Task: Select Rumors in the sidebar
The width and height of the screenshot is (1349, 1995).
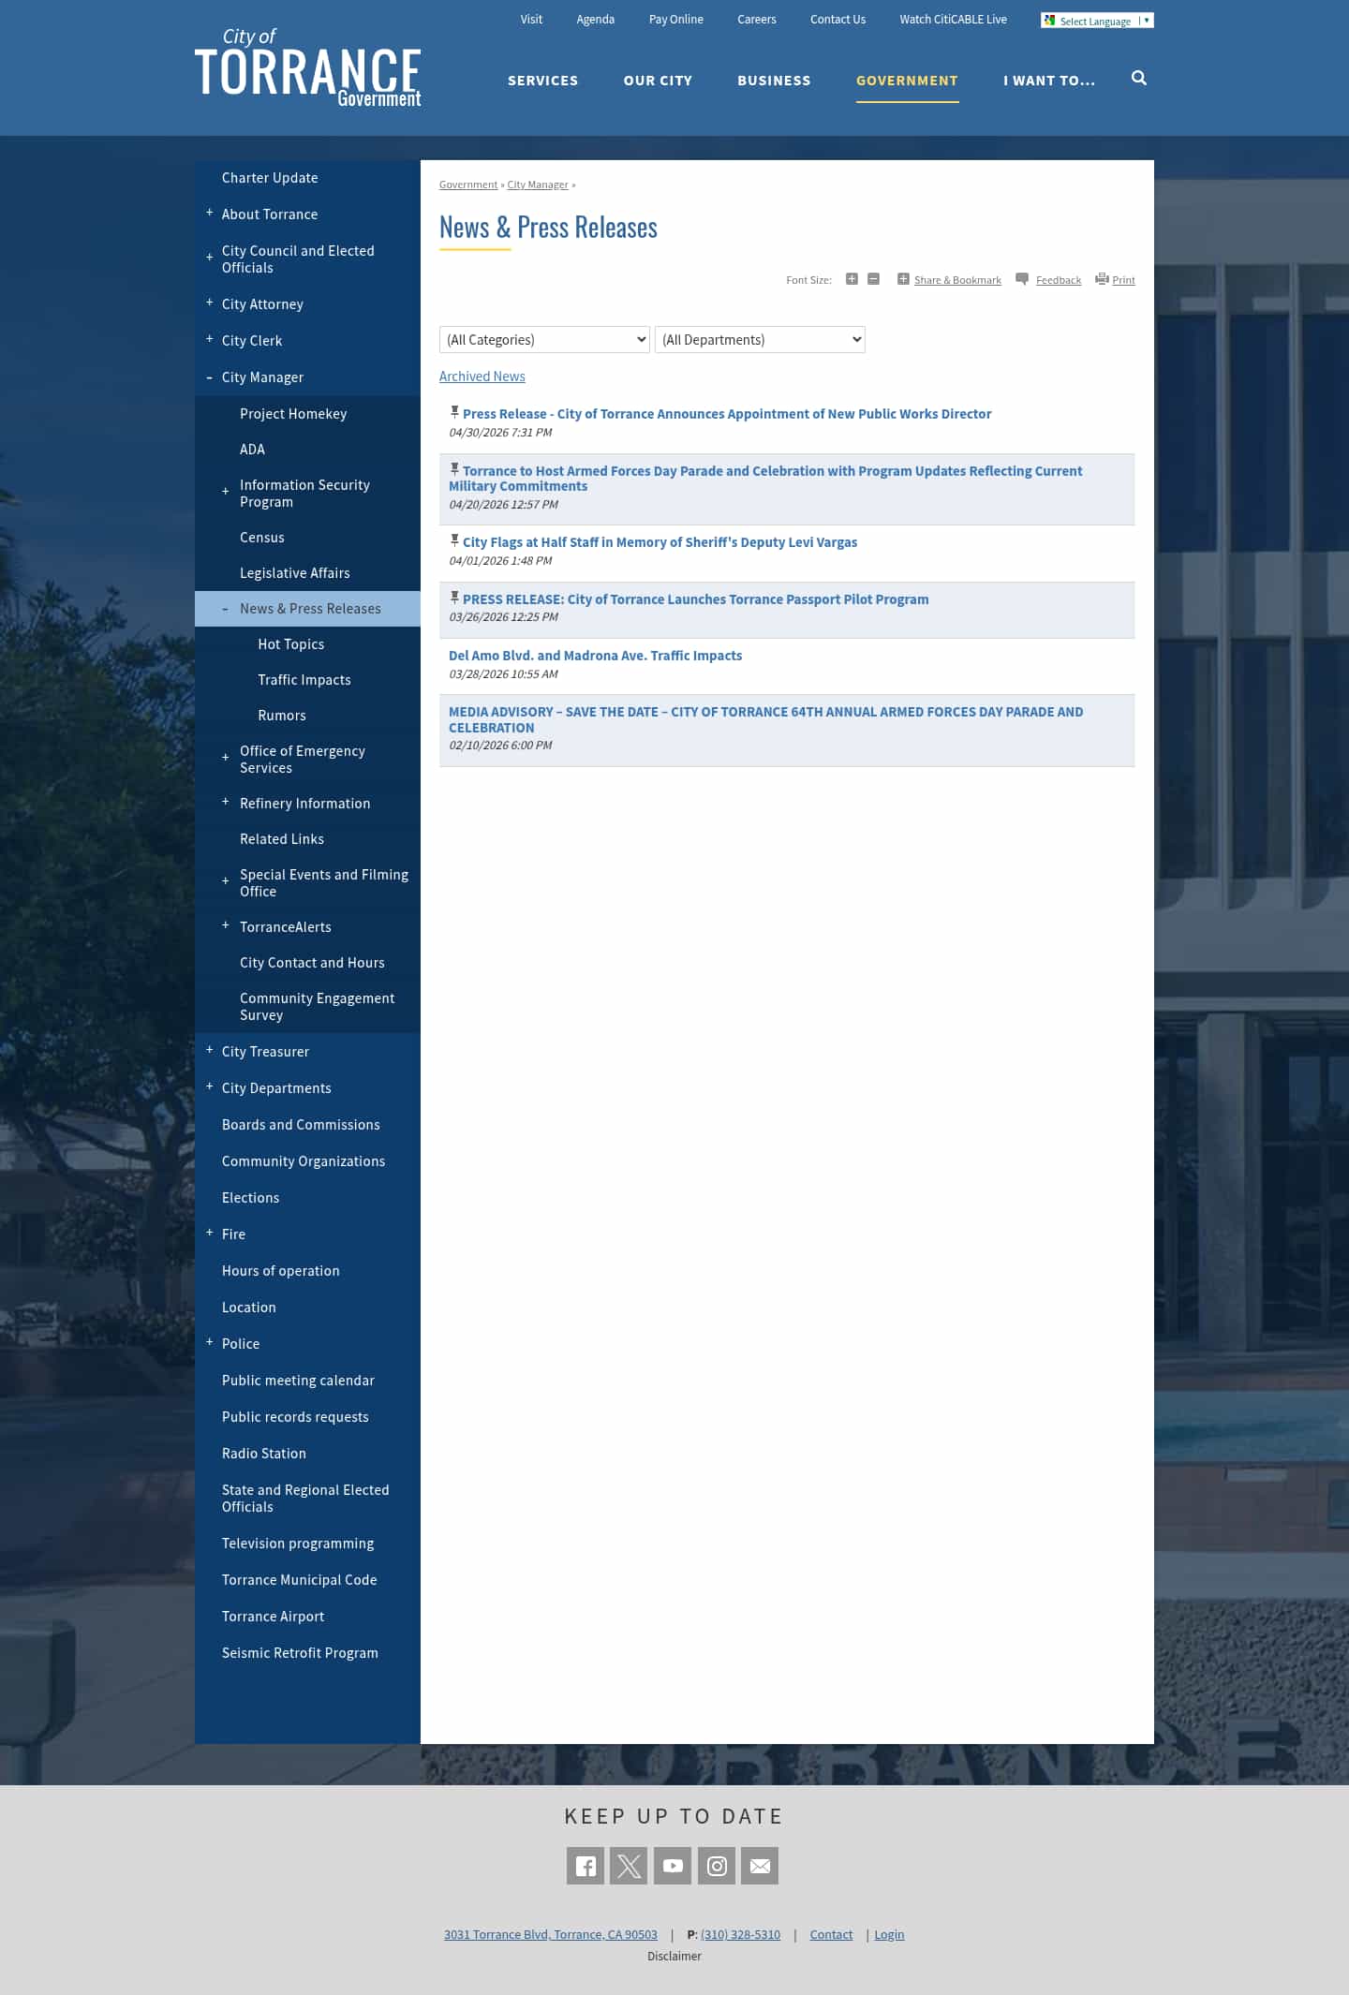Action: (282, 716)
